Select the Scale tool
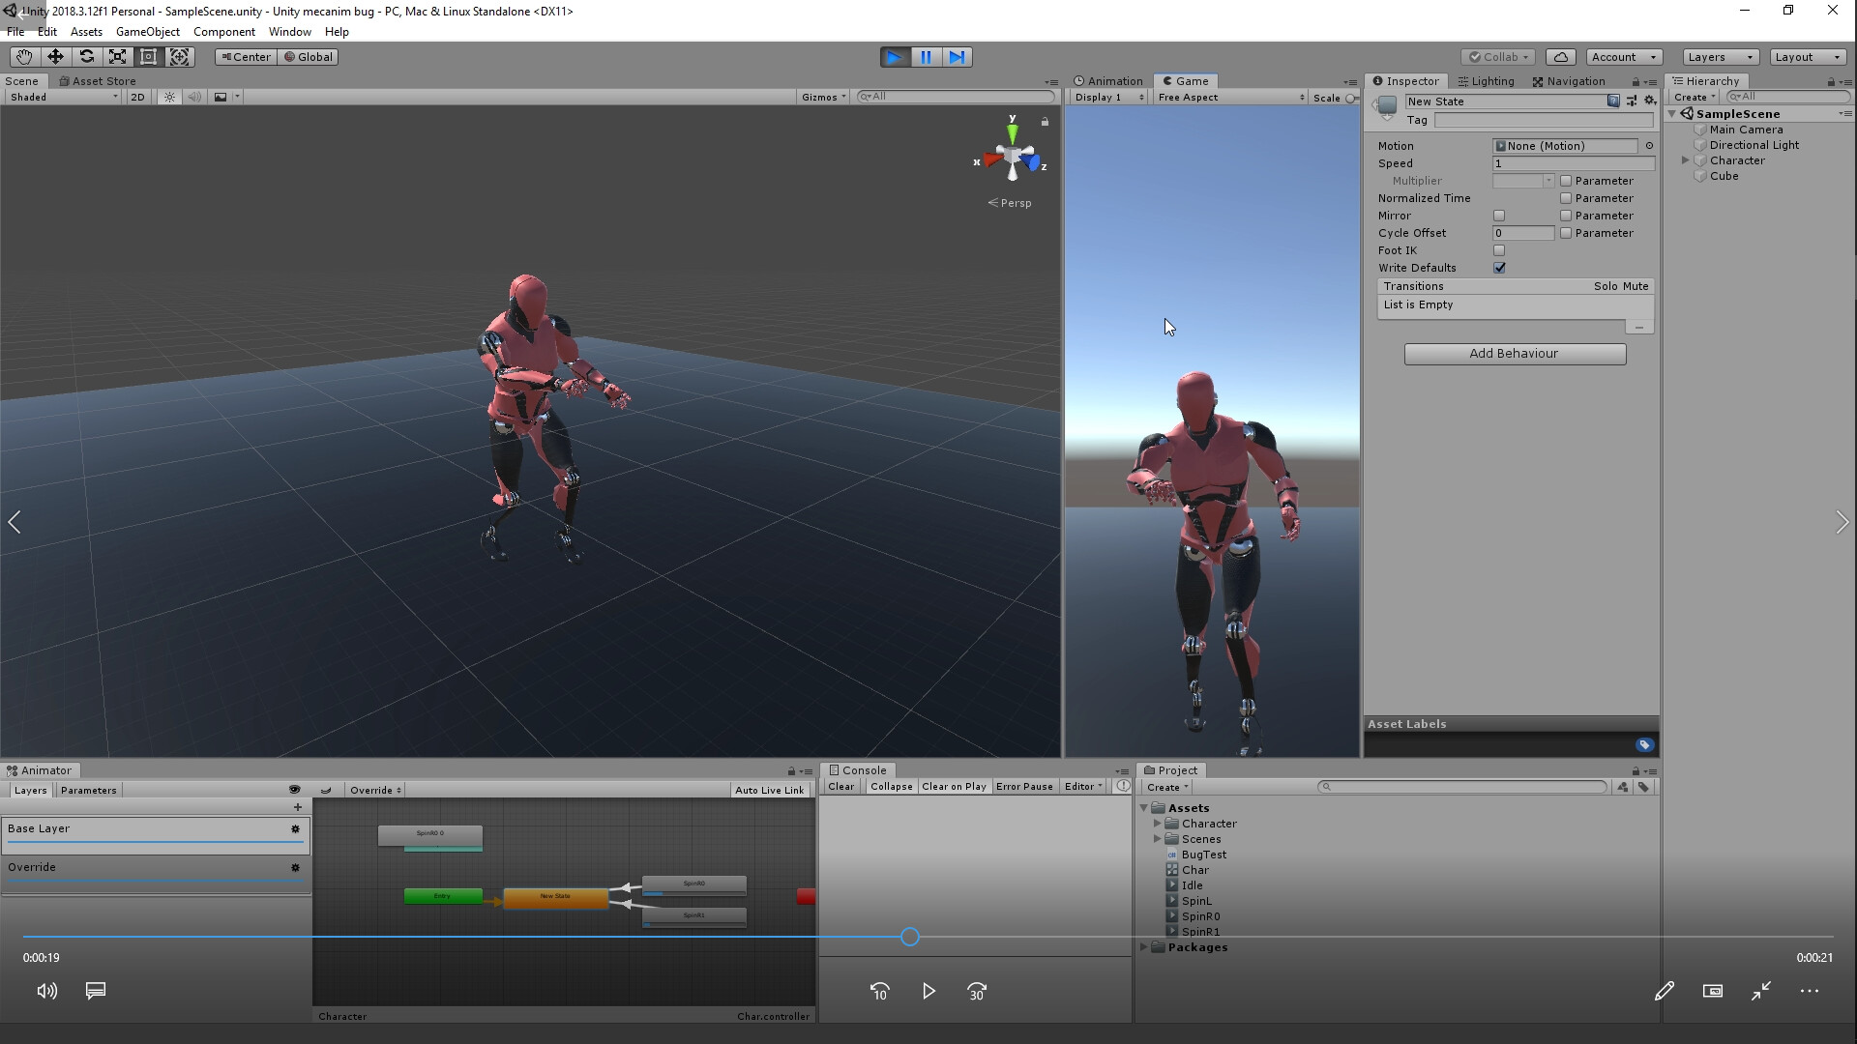Screen dimensions: 1857x1044 (117, 57)
